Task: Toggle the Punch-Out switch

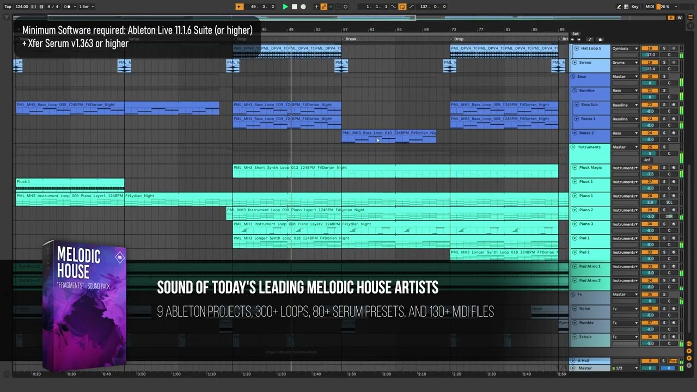Action: coord(411,7)
